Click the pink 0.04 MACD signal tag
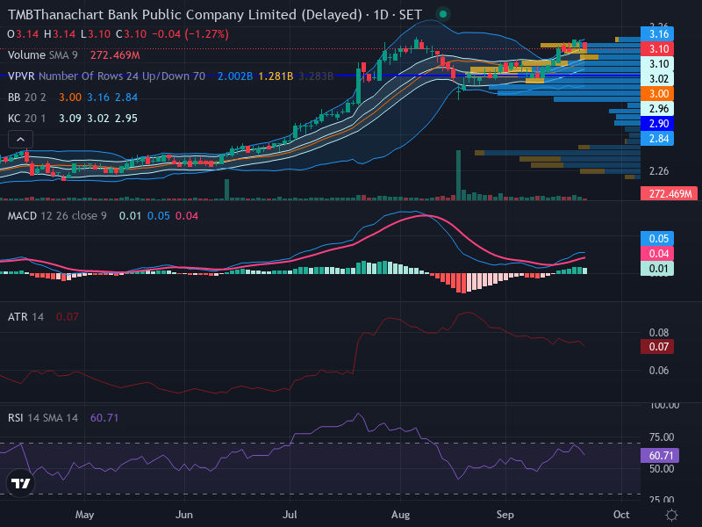The width and height of the screenshot is (702, 527). [x=657, y=254]
